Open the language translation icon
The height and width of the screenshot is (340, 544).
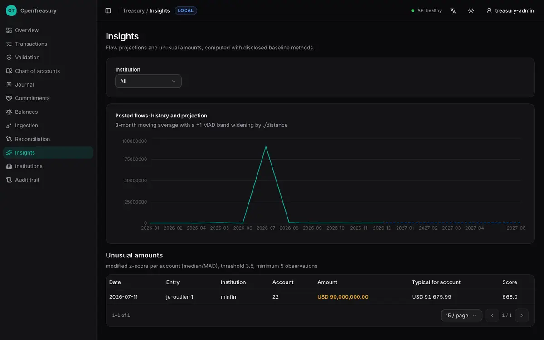pyautogui.click(x=453, y=10)
